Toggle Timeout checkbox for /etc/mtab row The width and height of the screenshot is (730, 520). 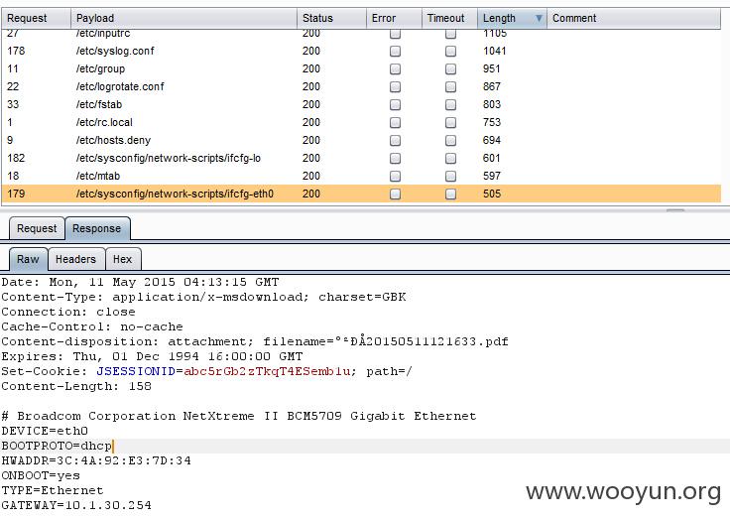click(x=450, y=176)
